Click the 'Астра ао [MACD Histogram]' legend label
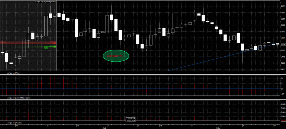 tap(19, 98)
